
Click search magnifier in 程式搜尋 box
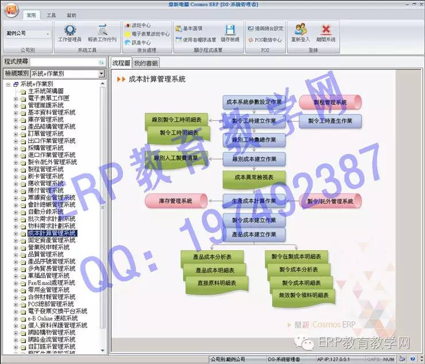[x=102, y=61]
